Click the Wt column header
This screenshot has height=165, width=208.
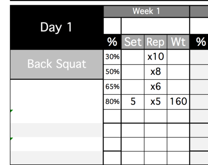178,42
